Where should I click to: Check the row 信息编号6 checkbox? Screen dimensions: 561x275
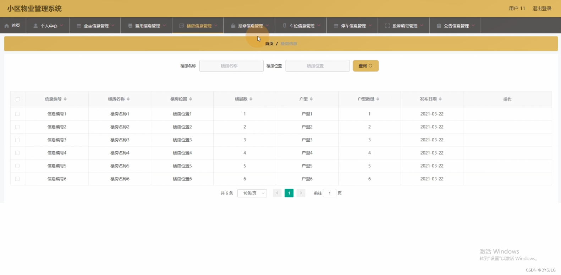click(x=17, y=179)
